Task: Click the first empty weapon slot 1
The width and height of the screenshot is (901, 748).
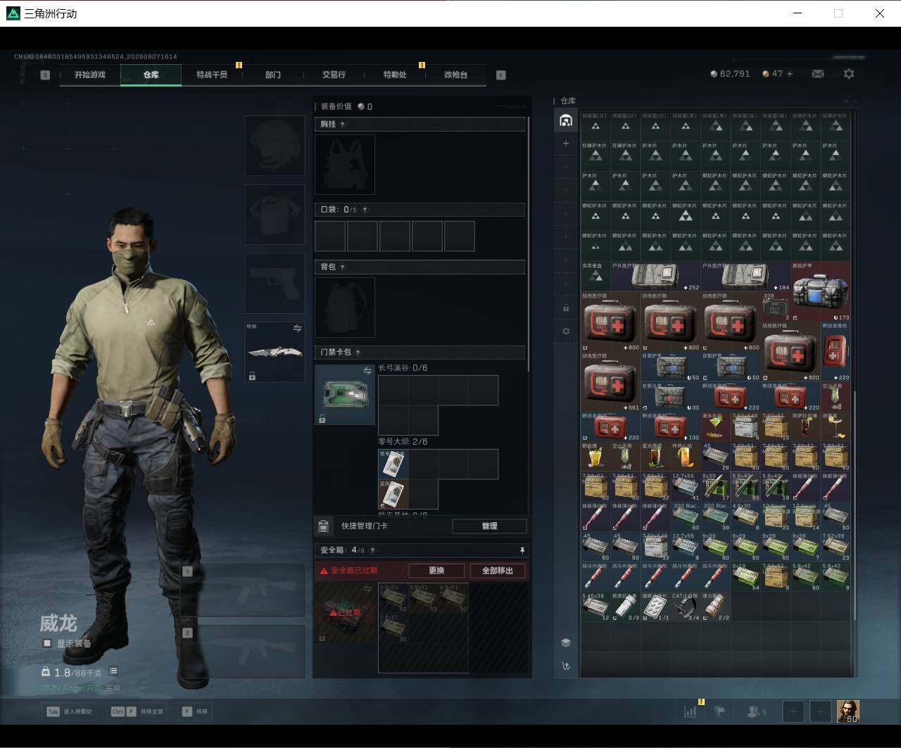Action: pos(242,590)
